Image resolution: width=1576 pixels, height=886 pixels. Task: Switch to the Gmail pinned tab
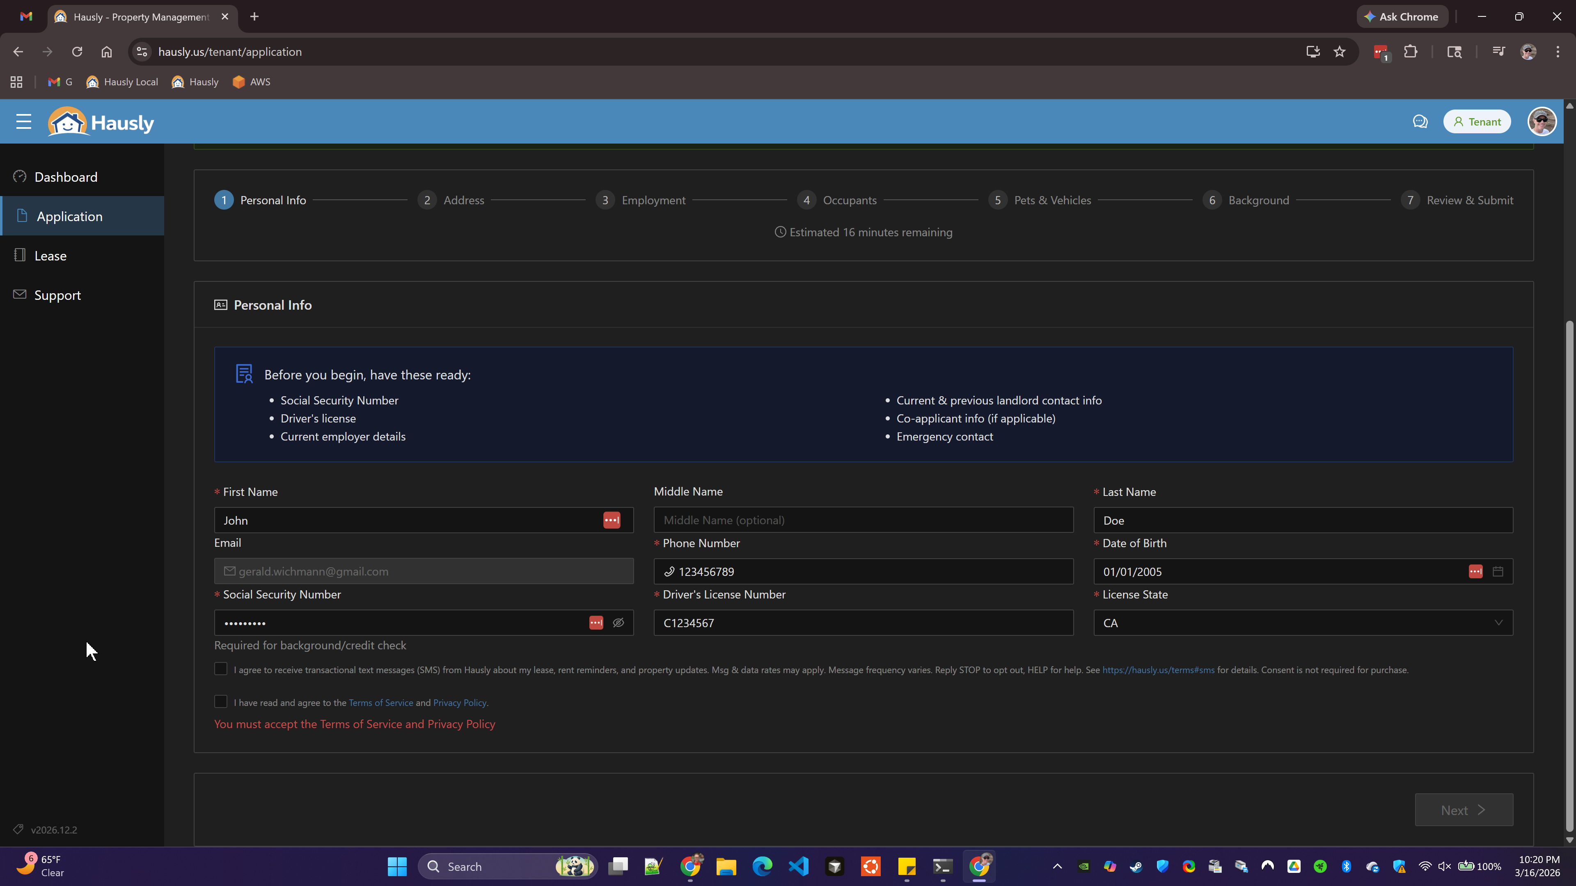coord(26,16)
